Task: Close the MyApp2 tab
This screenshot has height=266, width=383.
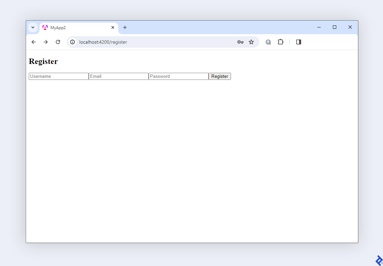Action: click(113, 27)
